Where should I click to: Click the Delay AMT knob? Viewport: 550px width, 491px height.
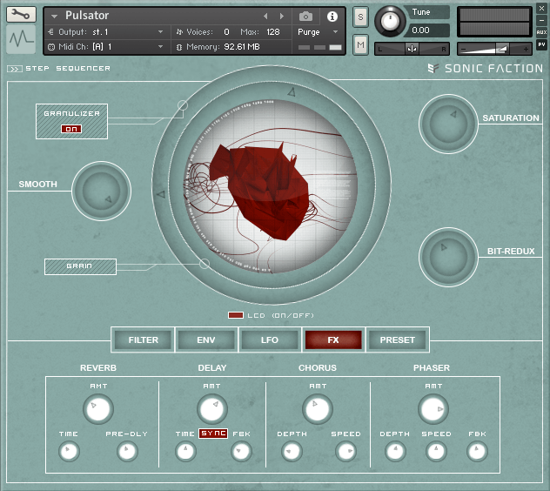click(x=212, y=409)
